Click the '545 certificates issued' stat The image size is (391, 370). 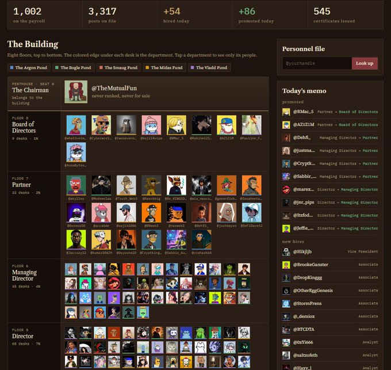tap(346, 15)
